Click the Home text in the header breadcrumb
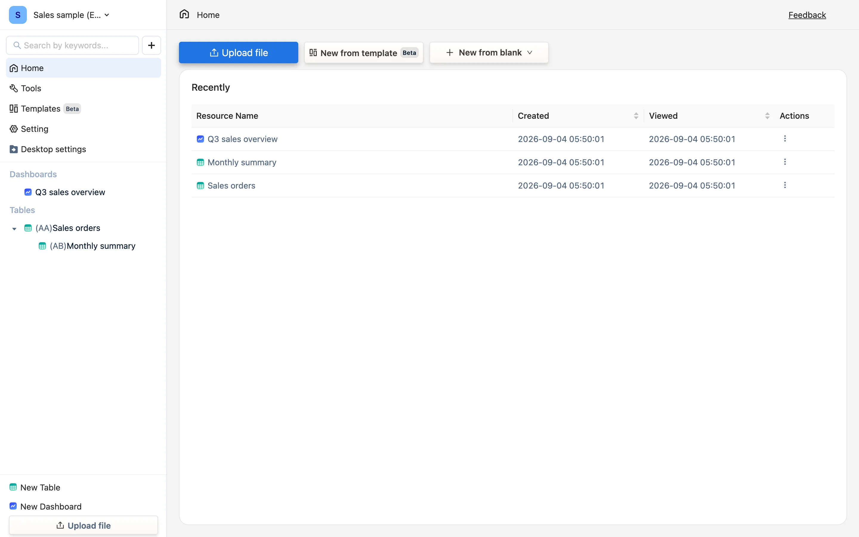 pos(208,15)
